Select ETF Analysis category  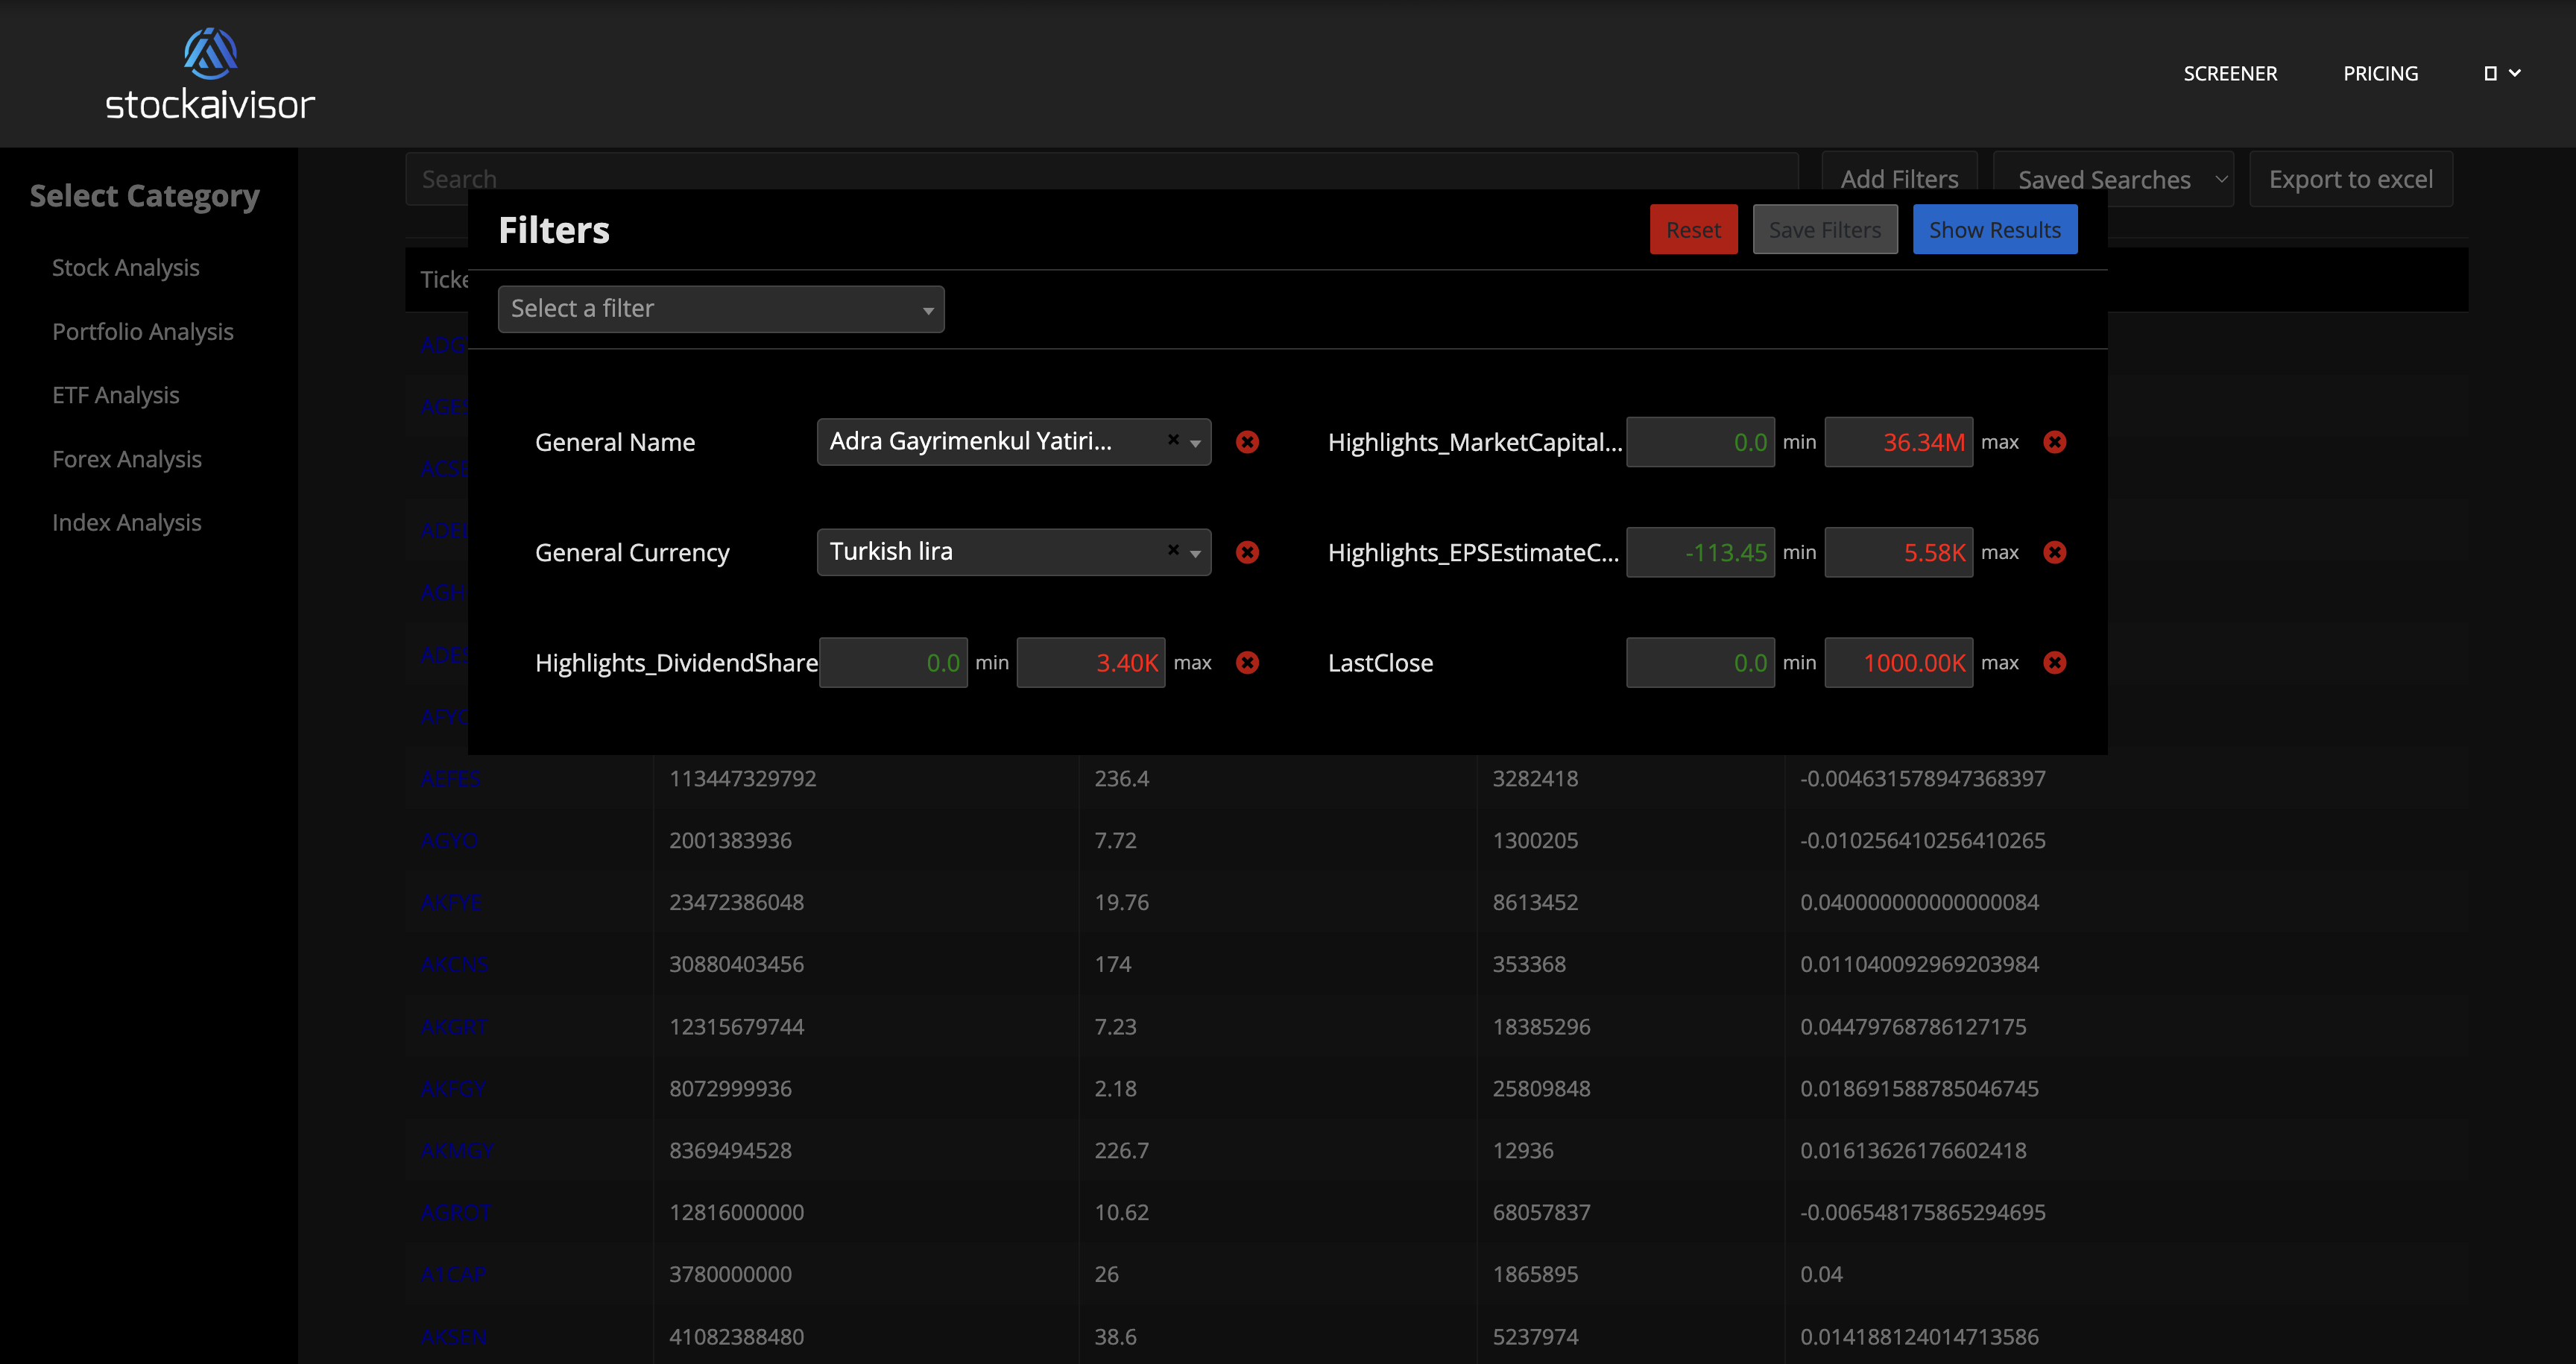(x=116, y=395)
